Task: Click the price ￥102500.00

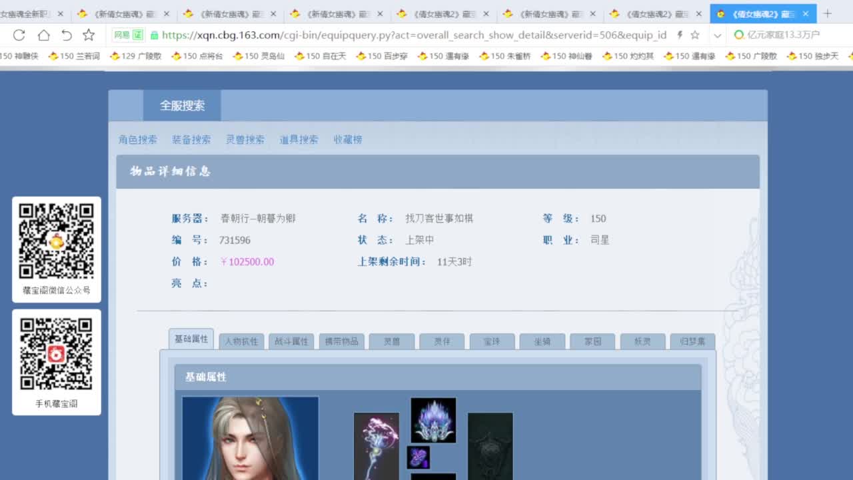Action: point(247,262)
